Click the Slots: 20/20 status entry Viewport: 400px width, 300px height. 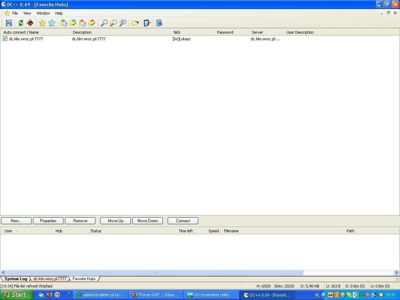[x=284, y=286]
